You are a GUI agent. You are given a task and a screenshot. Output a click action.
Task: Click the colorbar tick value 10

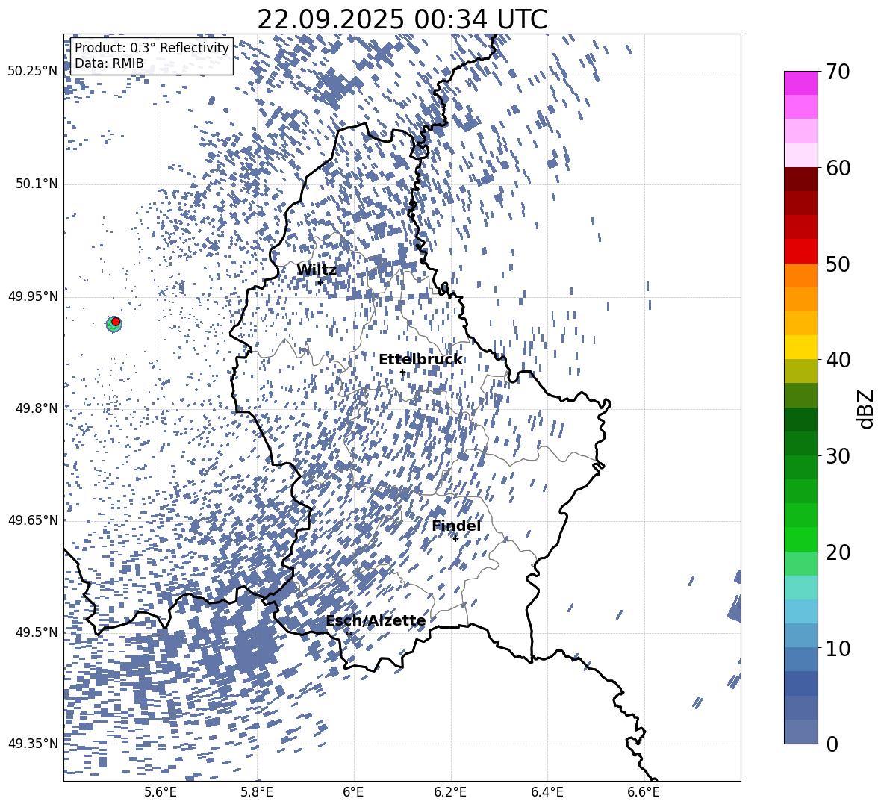[838, 648]
